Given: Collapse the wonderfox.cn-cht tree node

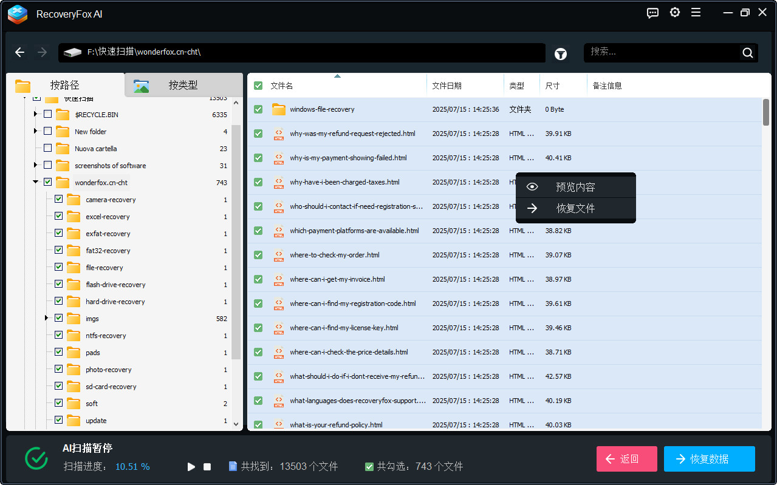Looking at the screenshot, I should tap(36, 182).
